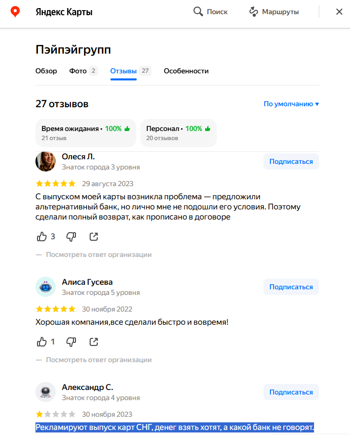Subscribe to Александр С.
The height and width of the screenshot is (435, 350).
pyautogui.click(x=291, y=392)
